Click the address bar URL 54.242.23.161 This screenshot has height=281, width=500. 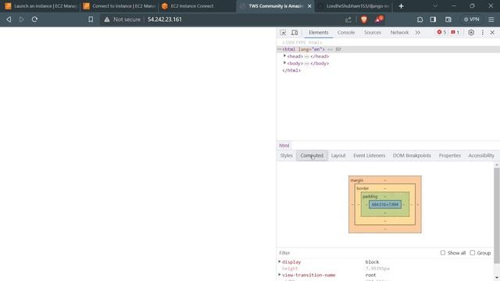(x=165, y=20)
